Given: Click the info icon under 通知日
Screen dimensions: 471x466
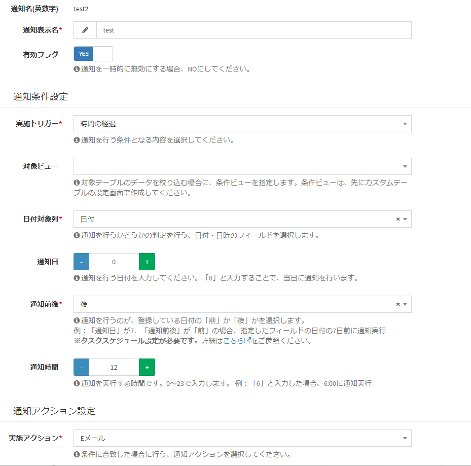Looking at the screenshot, I should [77, 278].
